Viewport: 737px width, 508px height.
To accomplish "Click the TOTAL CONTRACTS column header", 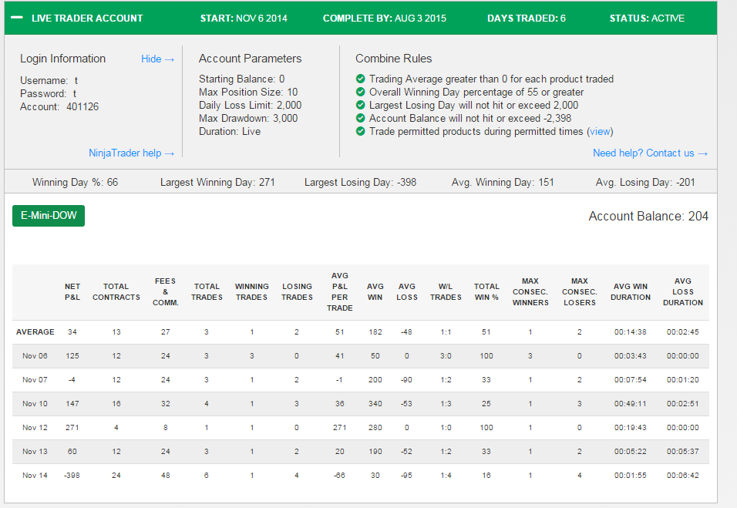I will (x=116, y=292).
